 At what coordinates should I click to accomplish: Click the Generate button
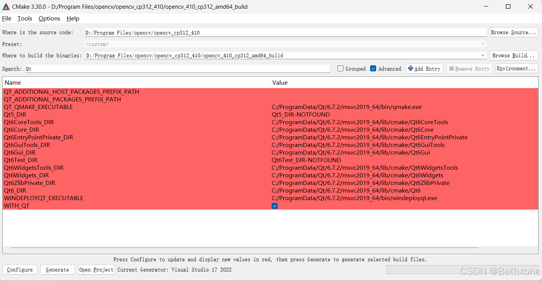click(x=57, y=270)
